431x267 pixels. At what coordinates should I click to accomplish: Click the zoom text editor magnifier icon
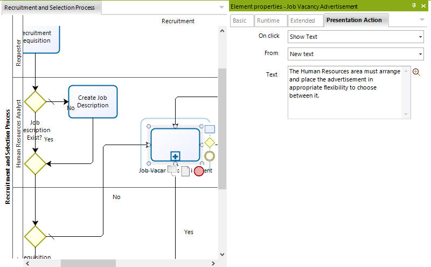pyautogui.click(x=416, y=72)
